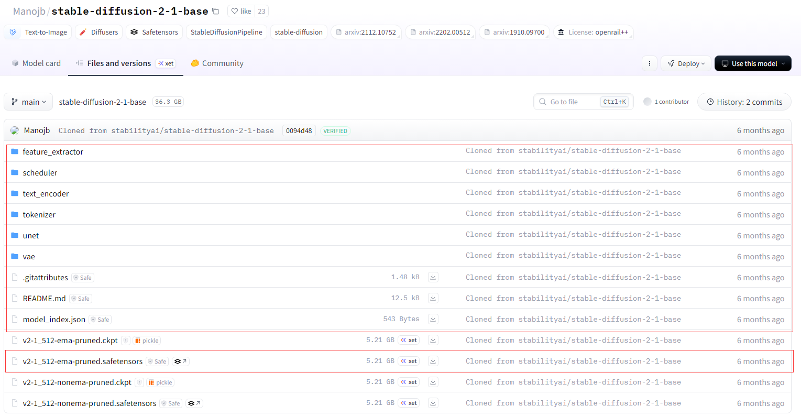Image resolution: width=801 pixels, height=417 pixels.
Task: Expand the Use this model dropdown
Action: point(753,63)
